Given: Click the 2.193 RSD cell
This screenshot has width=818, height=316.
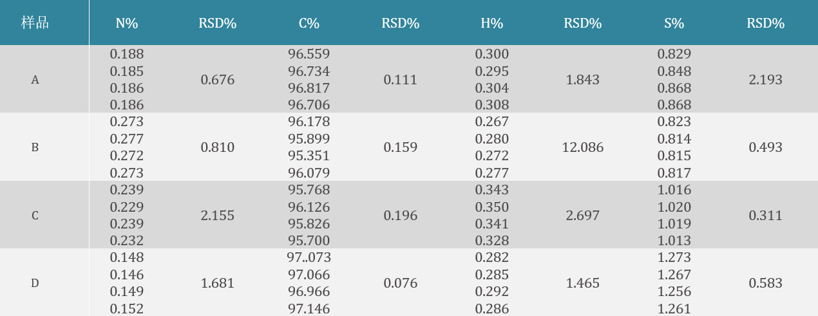Looking at the screenshot, I should 765,80.
